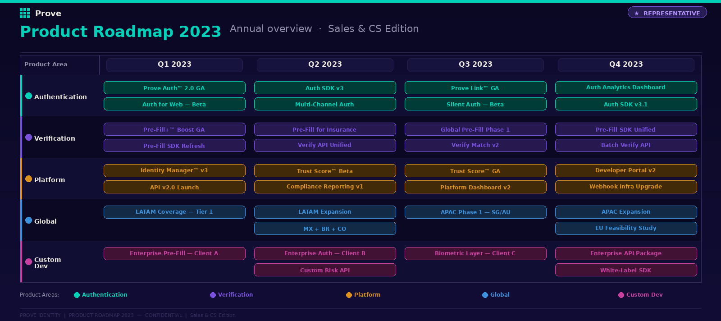The image size is (721, 321).
Task: Click the Verification legend dot at bottom
Action: tap(213, 295)
